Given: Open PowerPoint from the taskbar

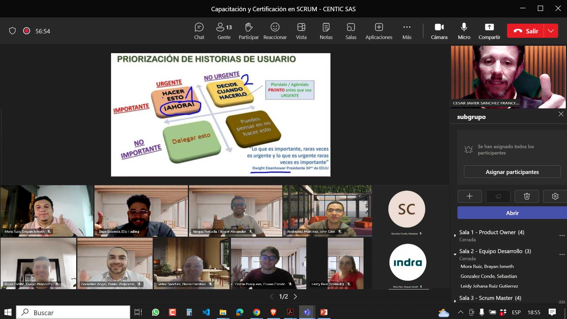Looking at the screenshot, I should coord(324,312).
